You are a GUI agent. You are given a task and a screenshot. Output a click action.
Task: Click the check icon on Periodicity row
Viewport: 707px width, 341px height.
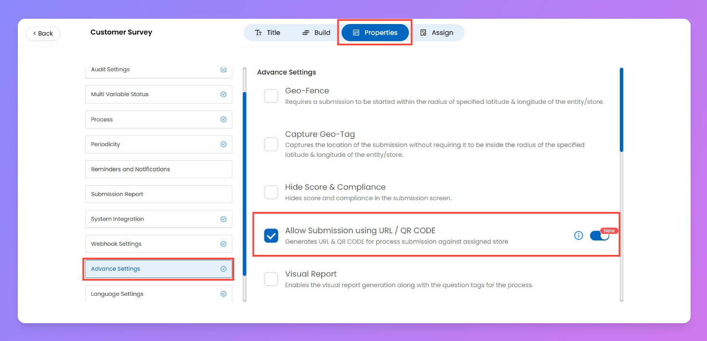click(223, 144)
